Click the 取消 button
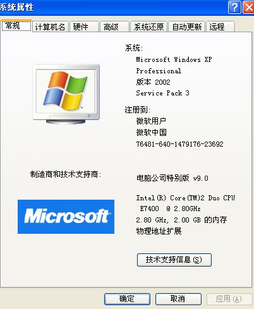This screenshot has width=254, height=309. click(178, 299)
